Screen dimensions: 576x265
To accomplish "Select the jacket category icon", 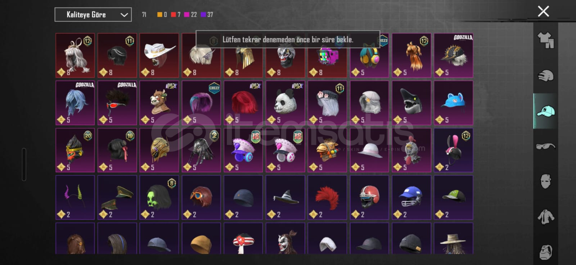I will click(x=546, y=217).
